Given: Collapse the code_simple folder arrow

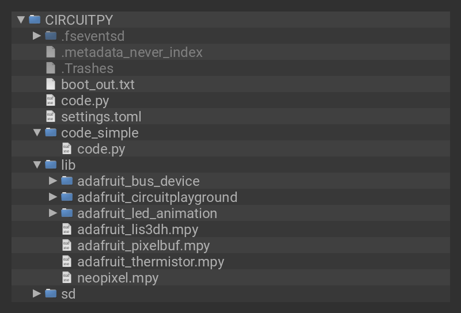Looking at the screenshot, I should [37, 132].
